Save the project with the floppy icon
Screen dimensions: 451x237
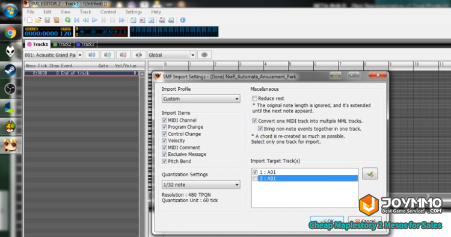pyautogui.click(x=47, y=20)
